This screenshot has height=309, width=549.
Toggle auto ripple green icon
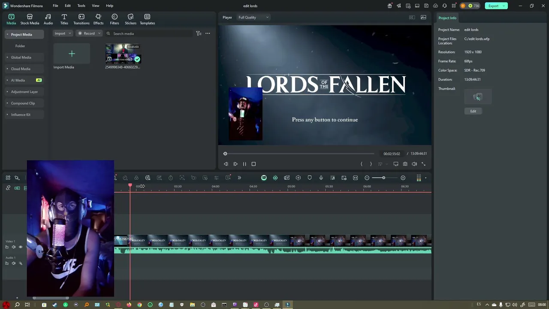click(x=275, y=178)
